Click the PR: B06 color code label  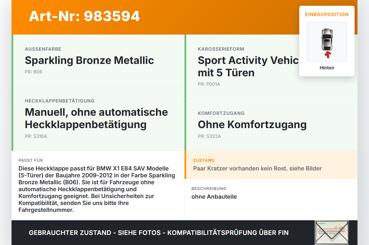coord(34,72)
